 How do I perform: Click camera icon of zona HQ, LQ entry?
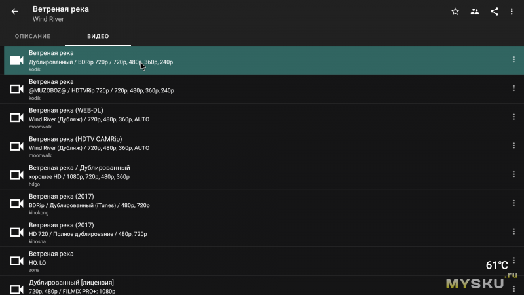16,261
